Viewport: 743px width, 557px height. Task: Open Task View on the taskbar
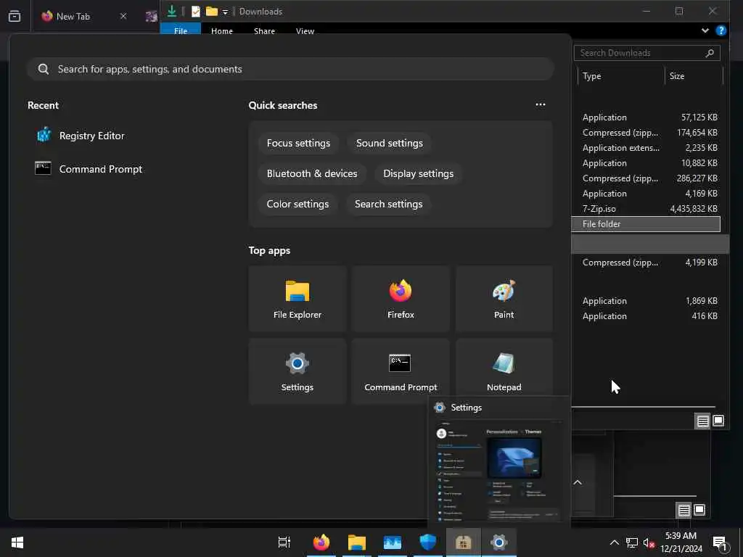(284, 542)
